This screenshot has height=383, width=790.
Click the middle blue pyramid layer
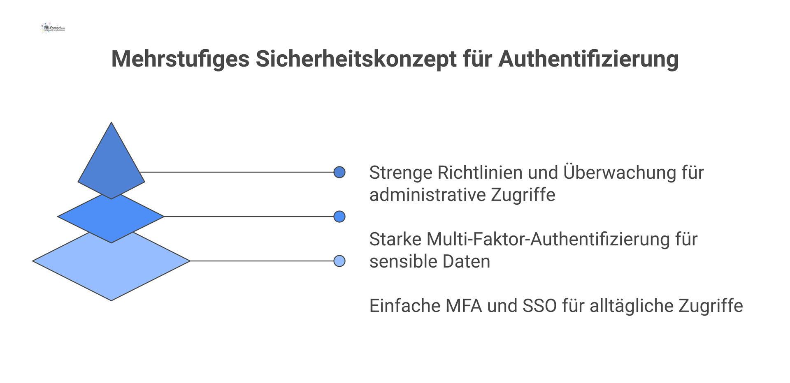point(111,218)
